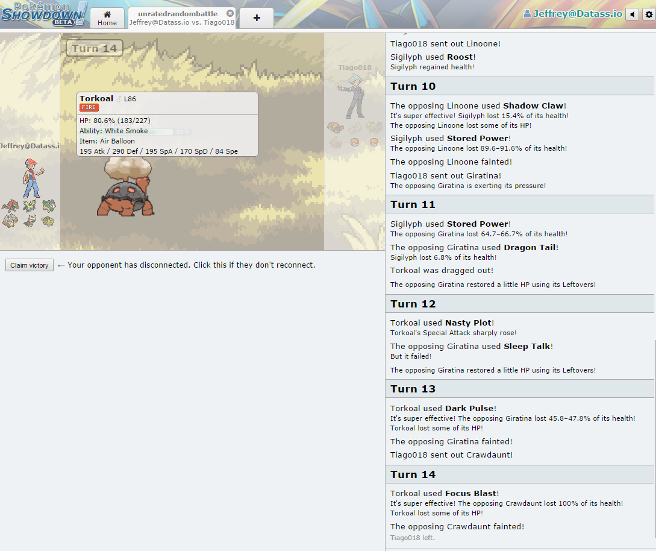Click the 'HP: 80.6% (183/227)' tooltip line

coord(115,120)
